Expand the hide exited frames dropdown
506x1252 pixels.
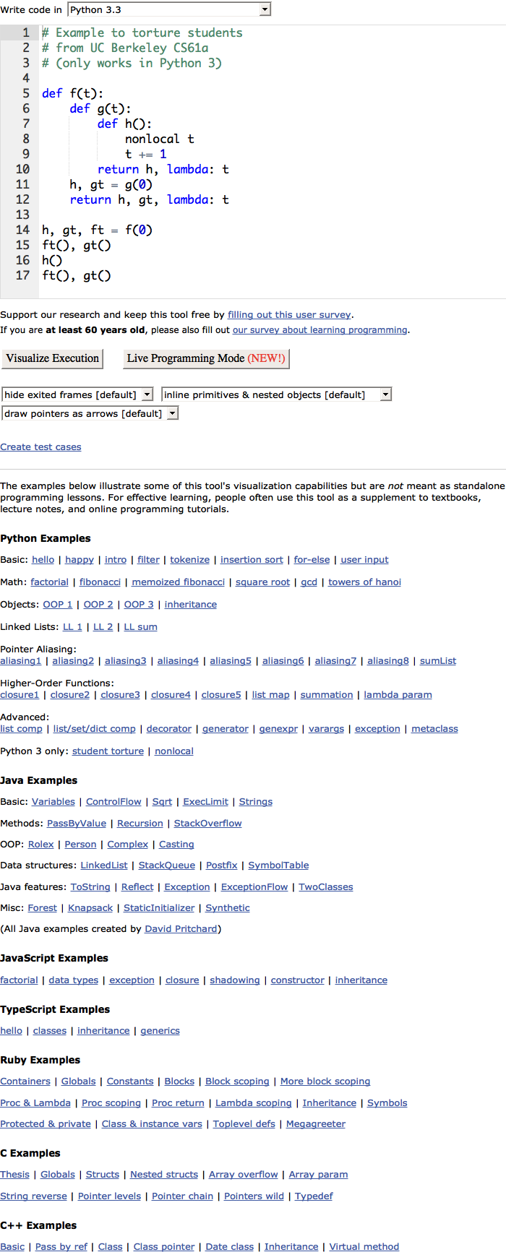(77, 394)
